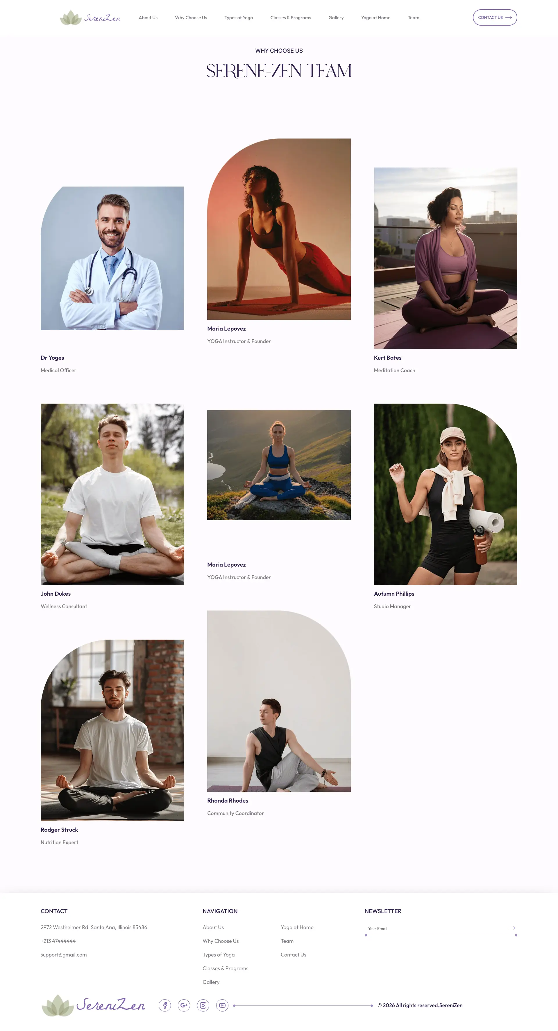Open the Google Plus footer icon
Viewport: 558px width, 1031px height.
pos(184,1005)
